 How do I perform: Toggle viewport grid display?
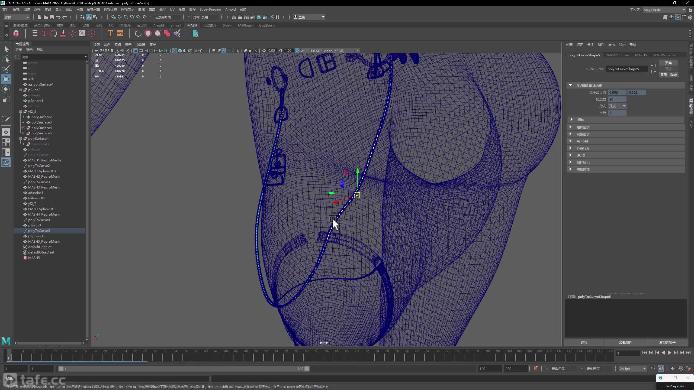(x=135, y=51)
